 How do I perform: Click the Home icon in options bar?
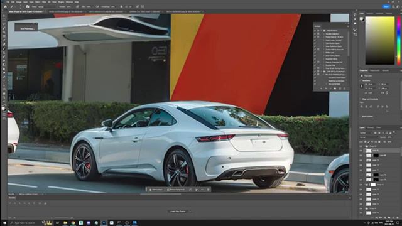pyautogui.click(x=5, y=6)
